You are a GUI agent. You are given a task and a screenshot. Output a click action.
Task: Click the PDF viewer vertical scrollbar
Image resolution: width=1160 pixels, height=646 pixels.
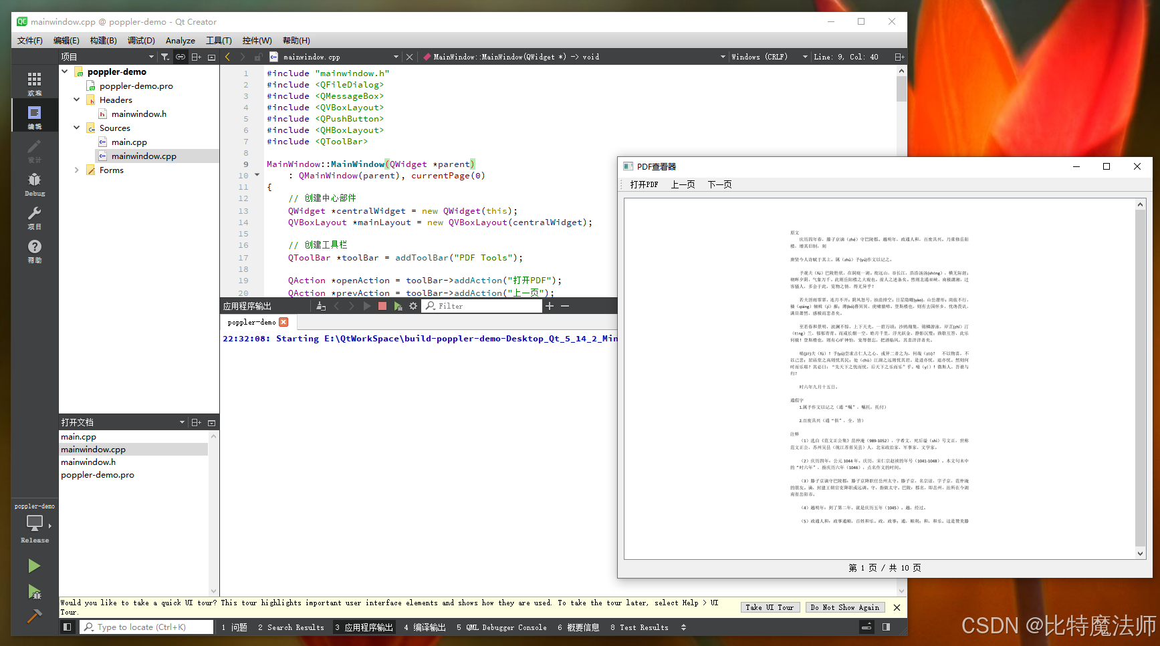(x=1141, y=379)
